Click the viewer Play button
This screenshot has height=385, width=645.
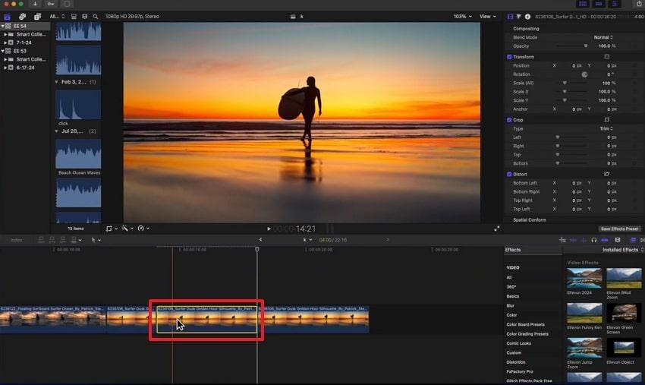pos(269,229)
